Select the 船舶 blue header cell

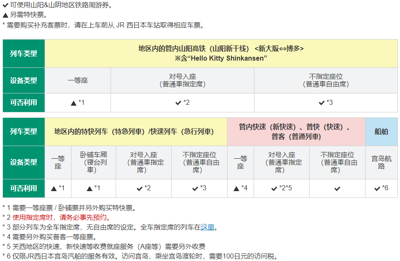381,131
